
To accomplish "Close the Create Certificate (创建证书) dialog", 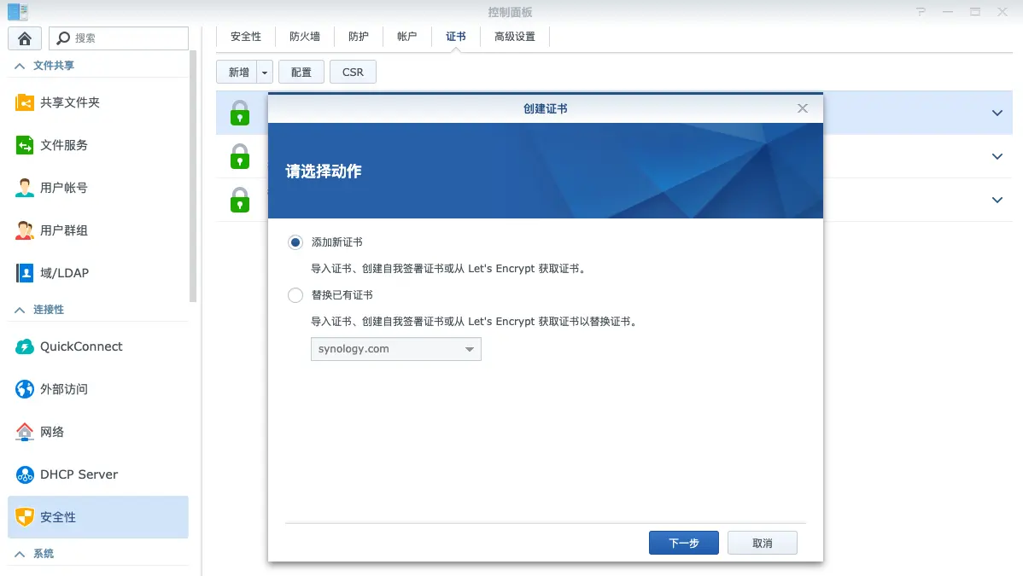I will 803,108.
